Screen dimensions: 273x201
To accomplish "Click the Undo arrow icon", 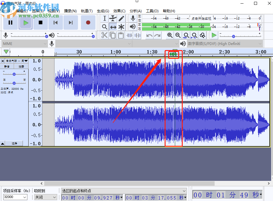I will [149, 35].
